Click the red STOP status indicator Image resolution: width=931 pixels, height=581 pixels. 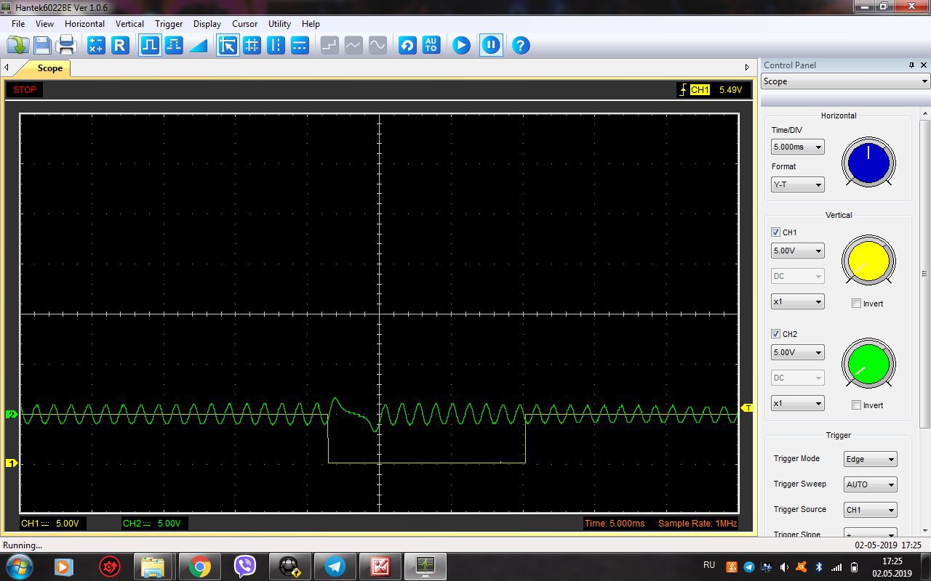tap(25, 90)
